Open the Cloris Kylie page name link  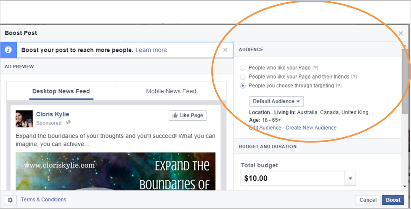point(53,114)
